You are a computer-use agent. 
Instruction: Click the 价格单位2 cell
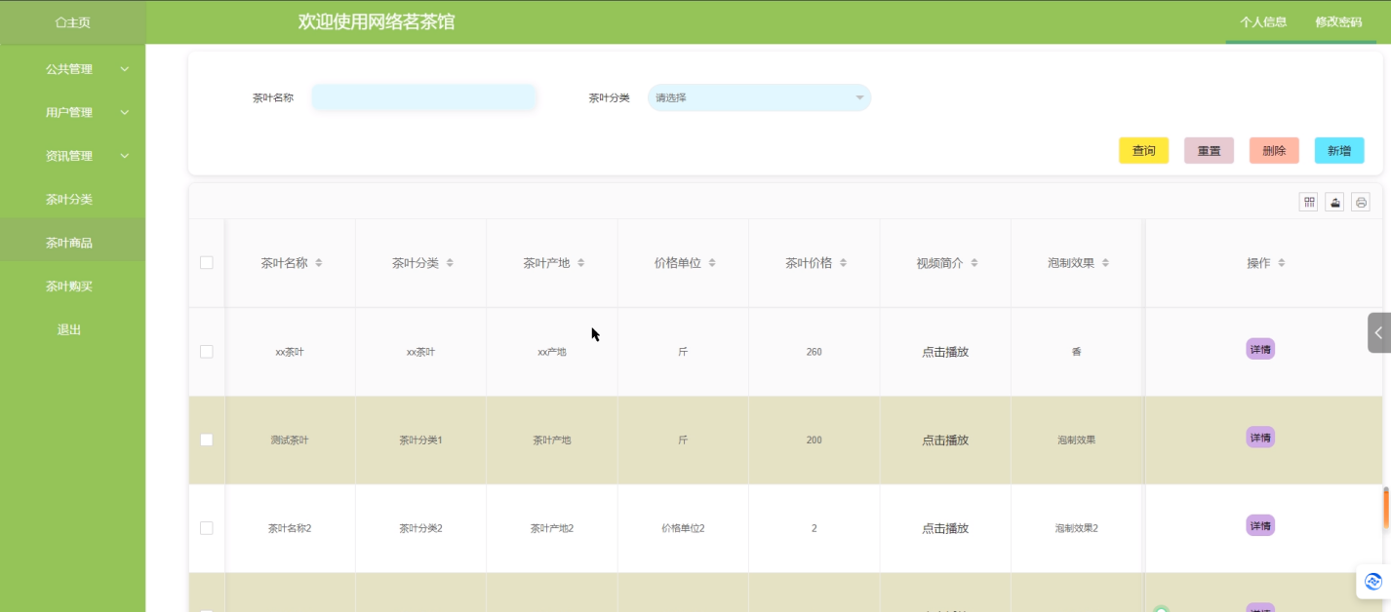tap(683, 528)
